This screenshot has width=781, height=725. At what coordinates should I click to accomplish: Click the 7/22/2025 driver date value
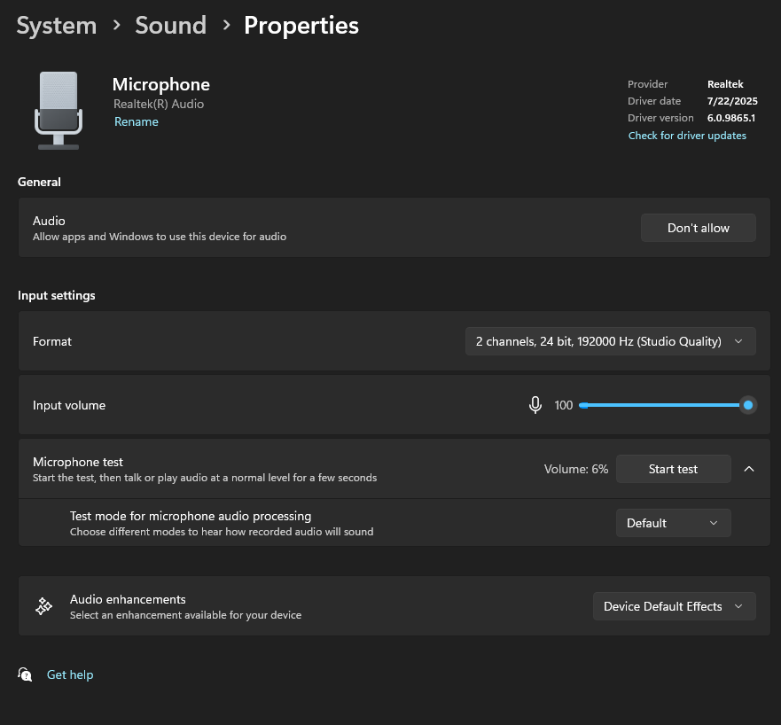click(732, 101)
